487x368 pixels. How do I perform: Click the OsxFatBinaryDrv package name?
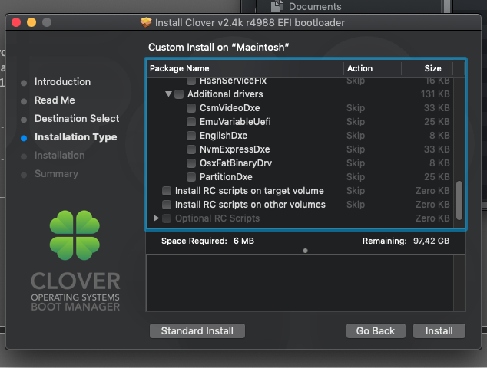(236, 163)
